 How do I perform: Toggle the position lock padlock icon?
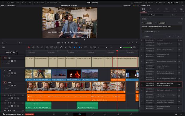70,47
